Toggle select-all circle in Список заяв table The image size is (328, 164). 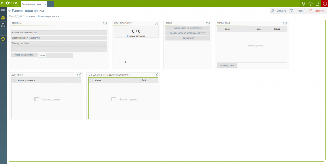pyautogui.click(x=91, y=80)
